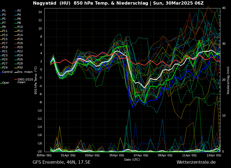231x168 pixels.
Task: Select the Control legend entry
Action: coord(7,72)
